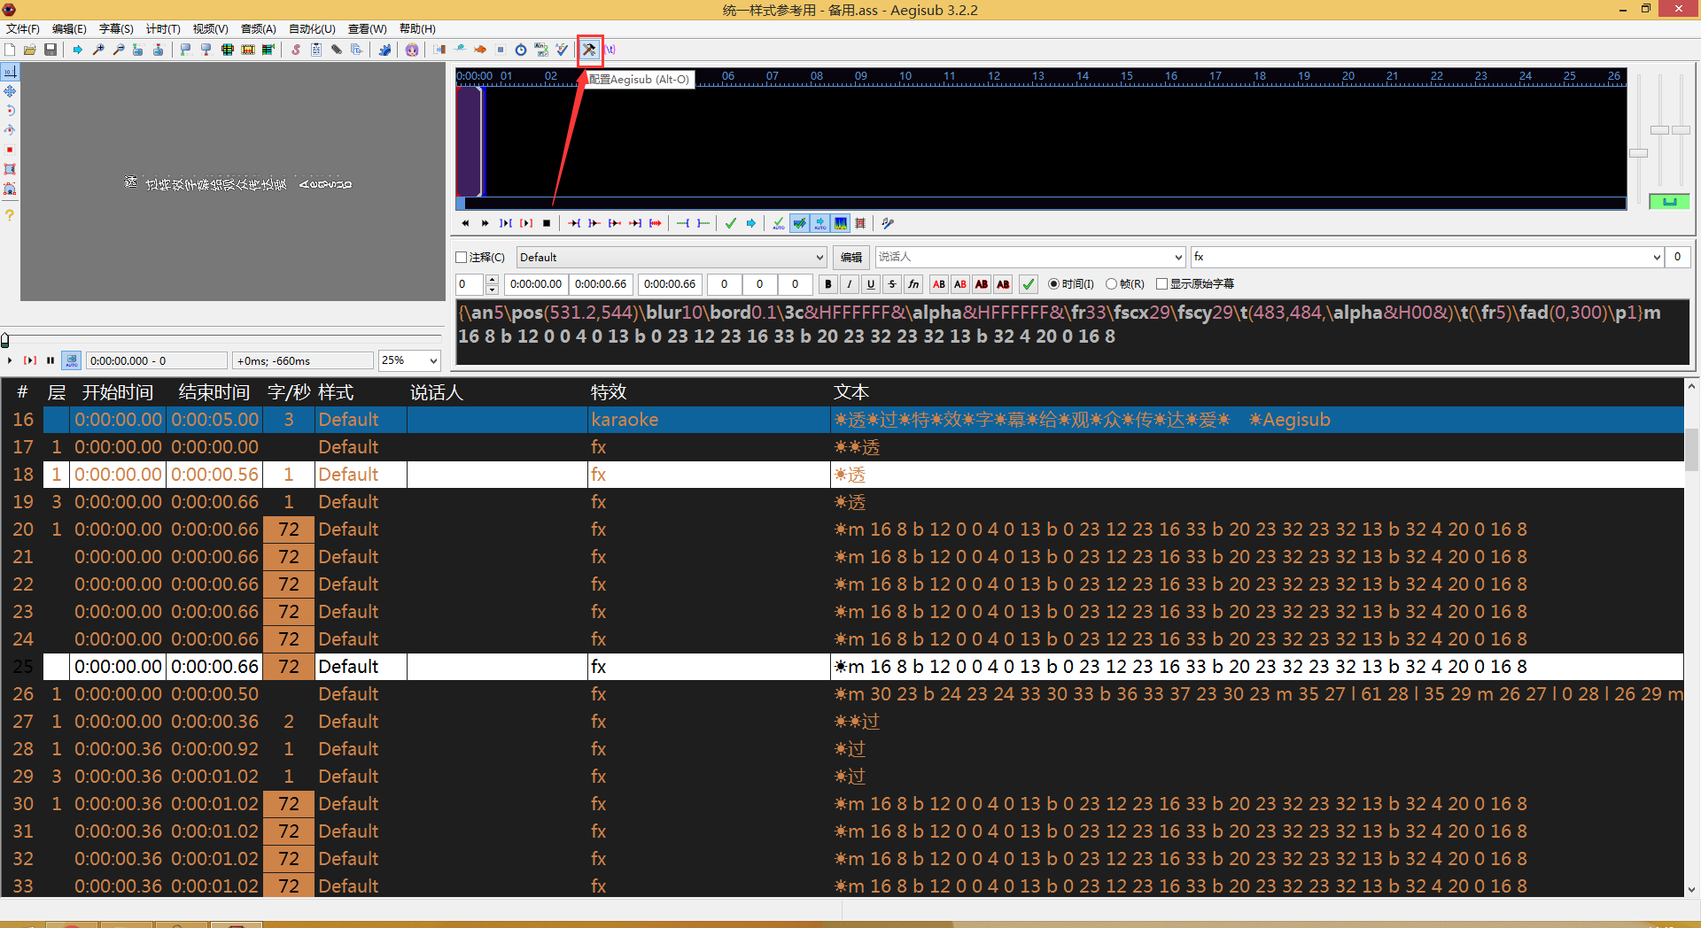
Task: Pause the video playback
Action: 50,360
